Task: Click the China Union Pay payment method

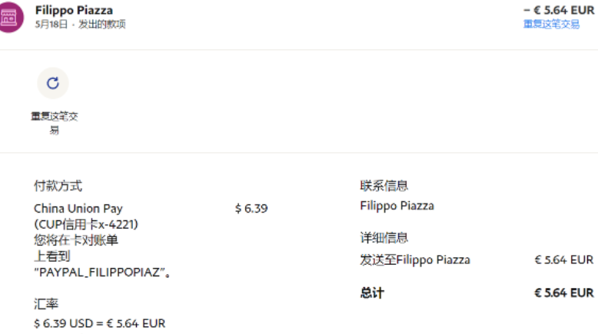Action: click(x=78, y=208)
